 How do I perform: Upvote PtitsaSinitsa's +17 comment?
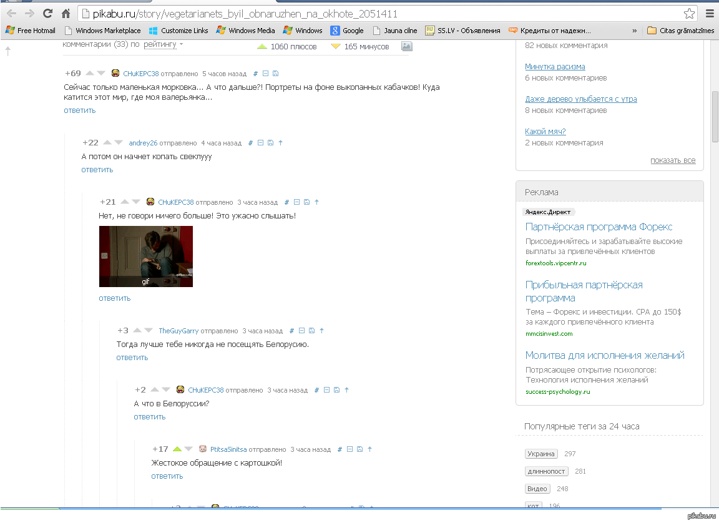177,448
